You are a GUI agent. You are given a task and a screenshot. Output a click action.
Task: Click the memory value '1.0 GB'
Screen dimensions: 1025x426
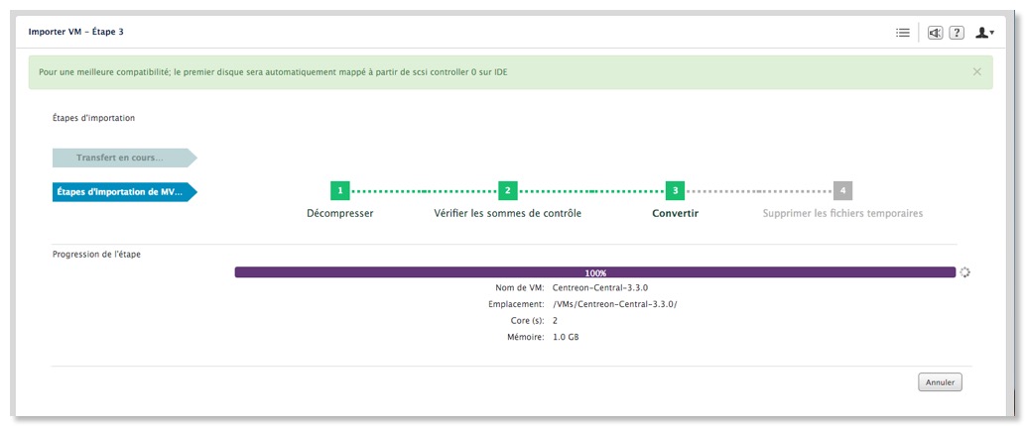566,337
